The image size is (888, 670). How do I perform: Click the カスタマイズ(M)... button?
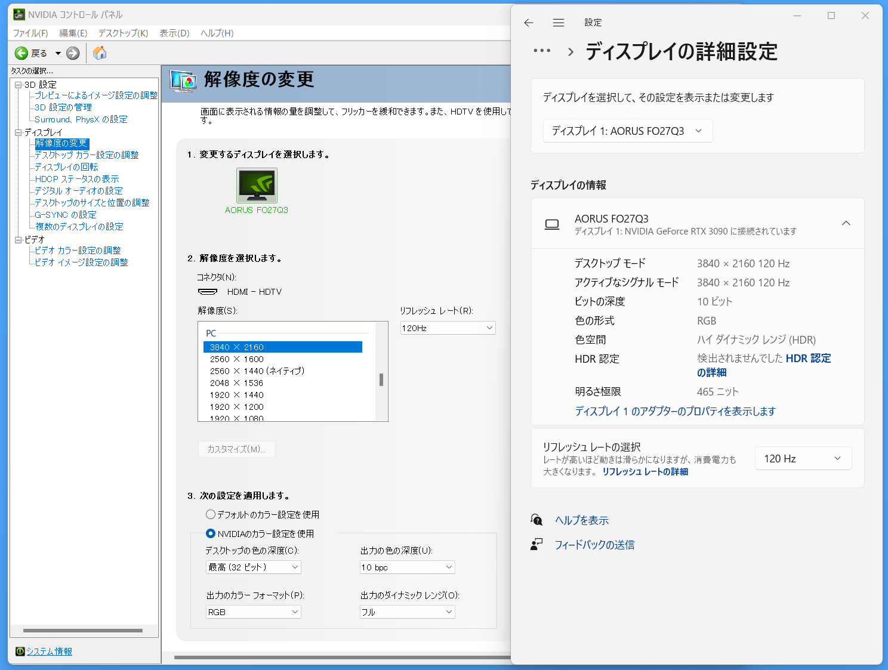(x=236, y=449)
